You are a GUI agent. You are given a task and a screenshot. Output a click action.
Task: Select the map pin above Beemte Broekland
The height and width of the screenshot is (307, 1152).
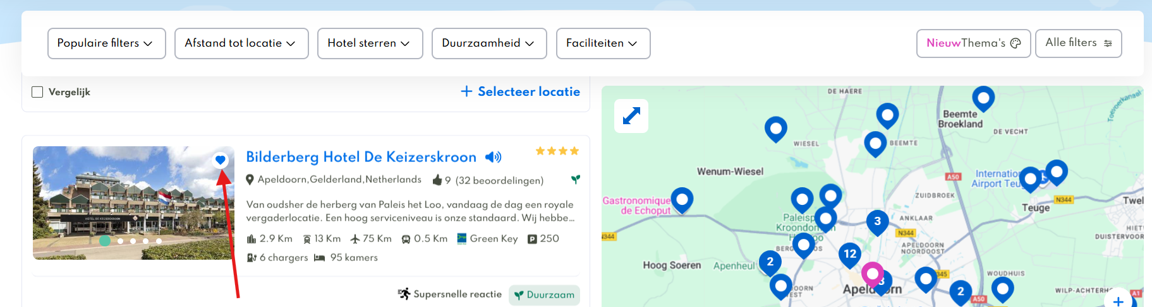point(983,98)
